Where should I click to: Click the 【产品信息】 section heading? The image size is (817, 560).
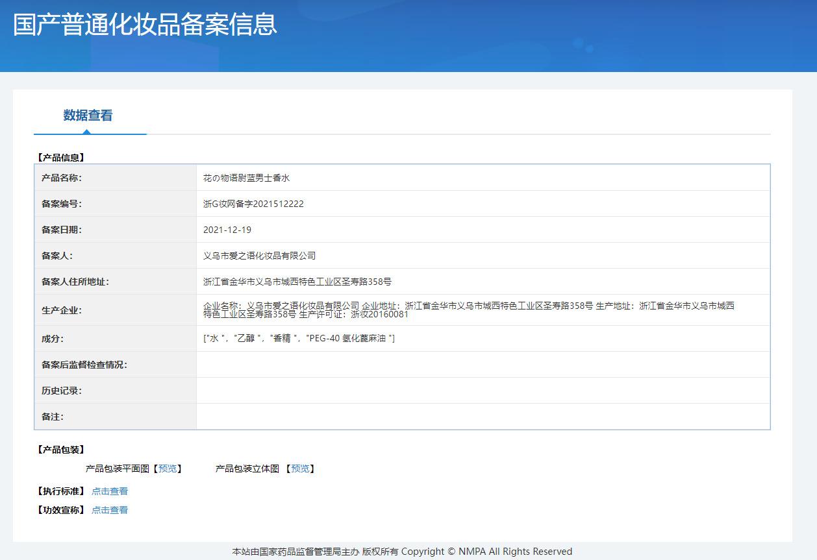coord(61,158)
